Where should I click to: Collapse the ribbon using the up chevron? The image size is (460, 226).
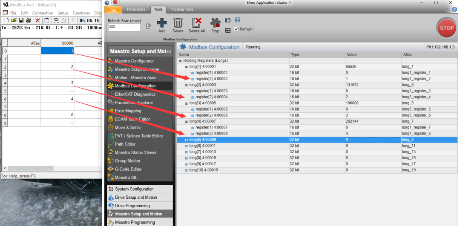point(447,9)
